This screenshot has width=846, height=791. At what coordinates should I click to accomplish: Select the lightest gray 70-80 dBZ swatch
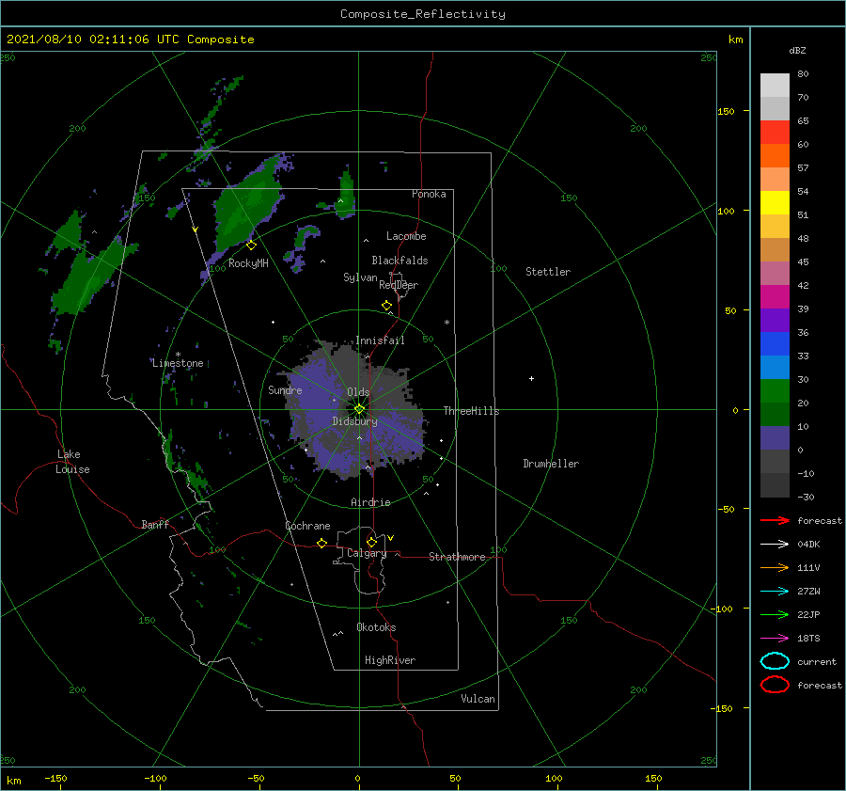(x=775, y=86)
